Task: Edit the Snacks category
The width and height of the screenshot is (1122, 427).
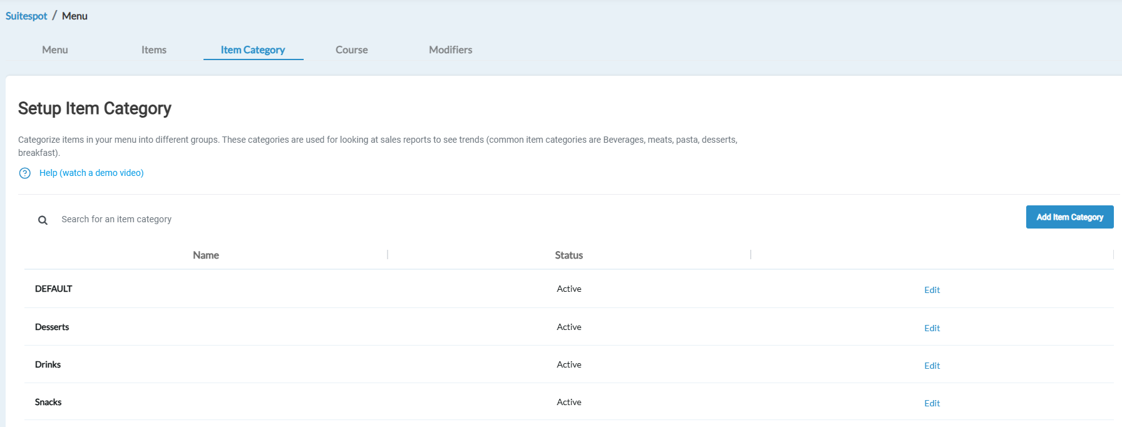Action: coord(932,403)
